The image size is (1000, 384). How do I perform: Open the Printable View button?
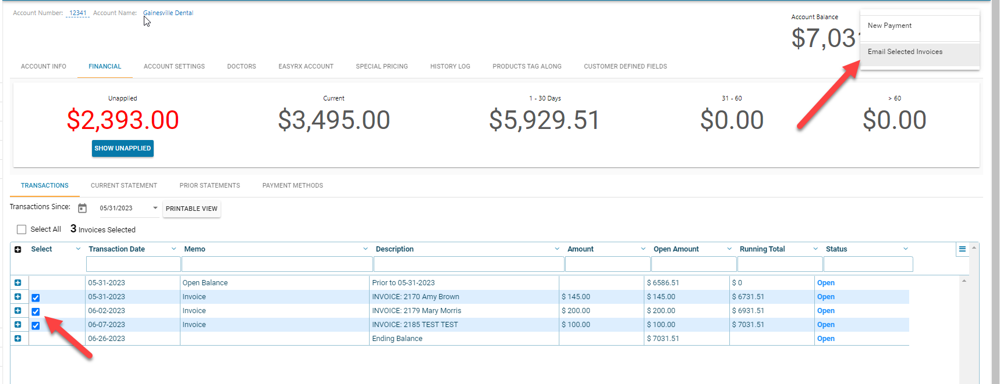(x=192, y=209)
